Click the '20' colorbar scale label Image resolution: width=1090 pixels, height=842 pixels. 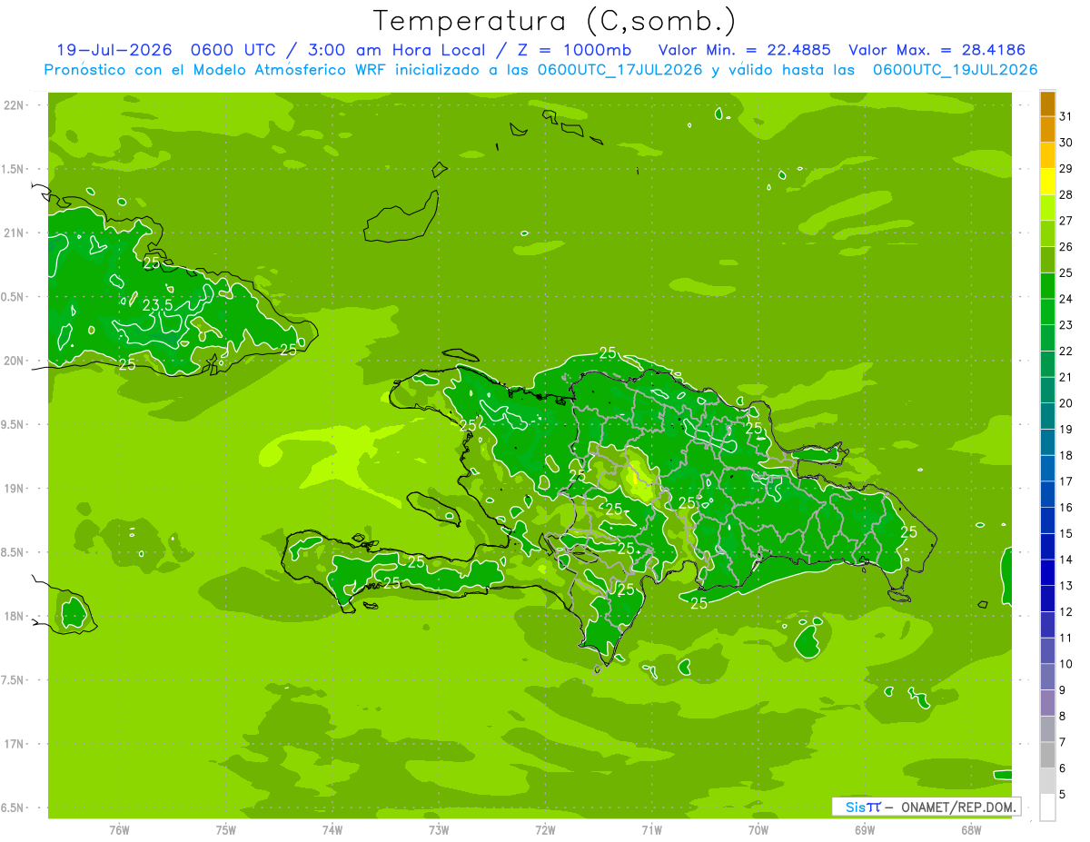1066,403
